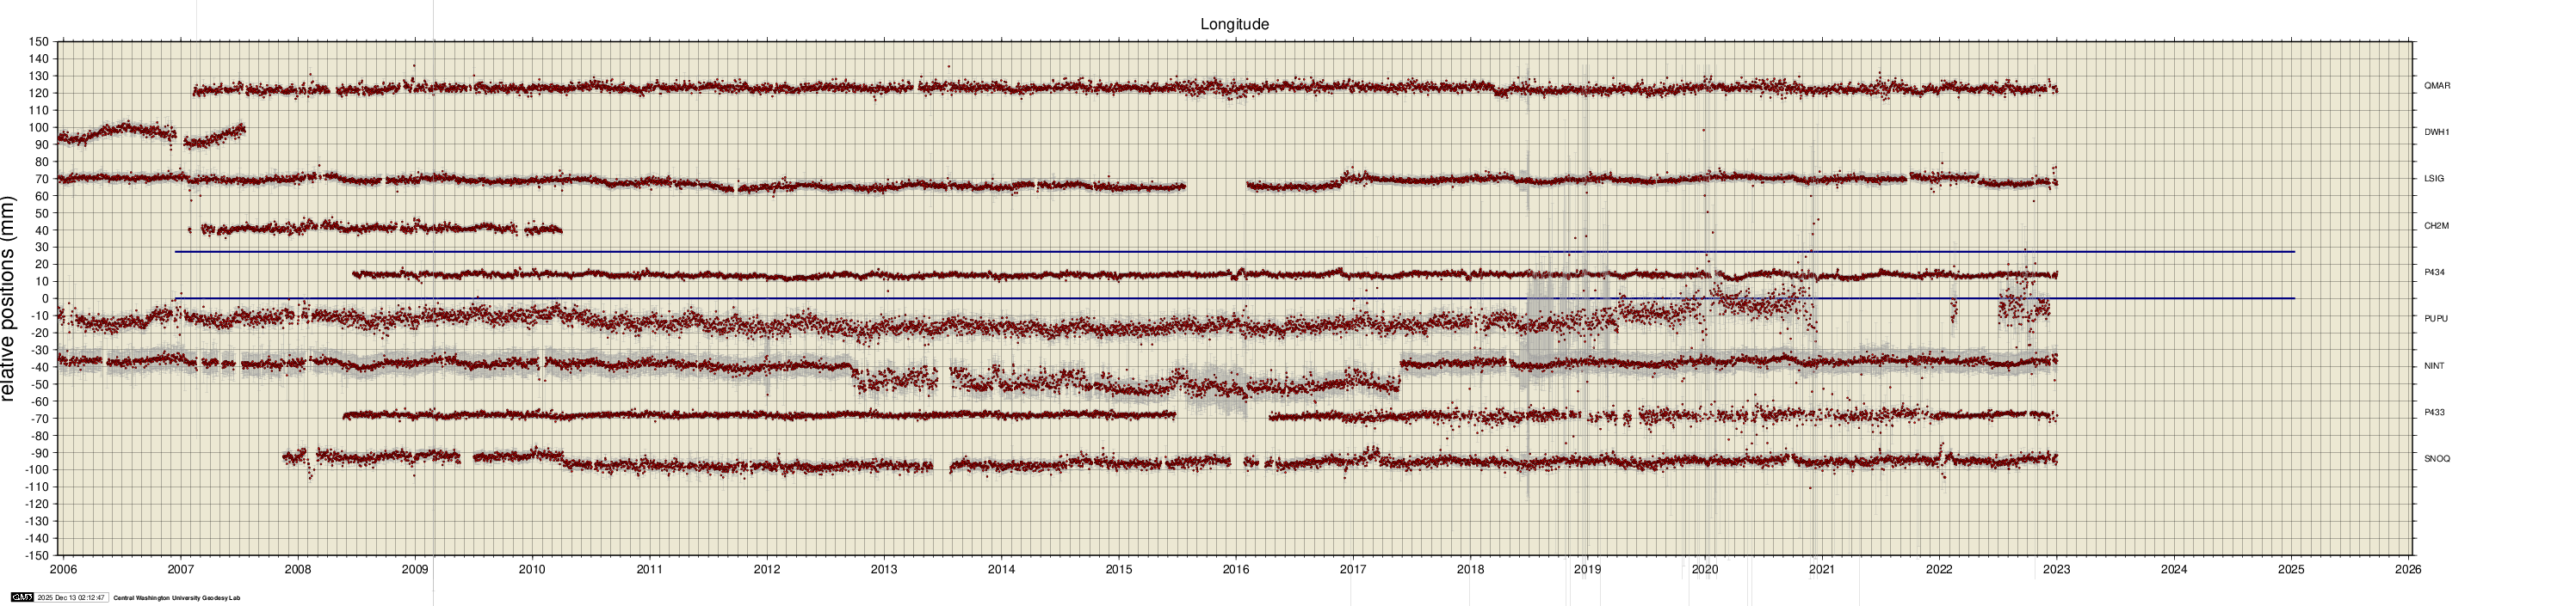Click the 150 value on y-axis
Image resolution: width=2576 pixels, height=606 pixels.
[38, 42]
